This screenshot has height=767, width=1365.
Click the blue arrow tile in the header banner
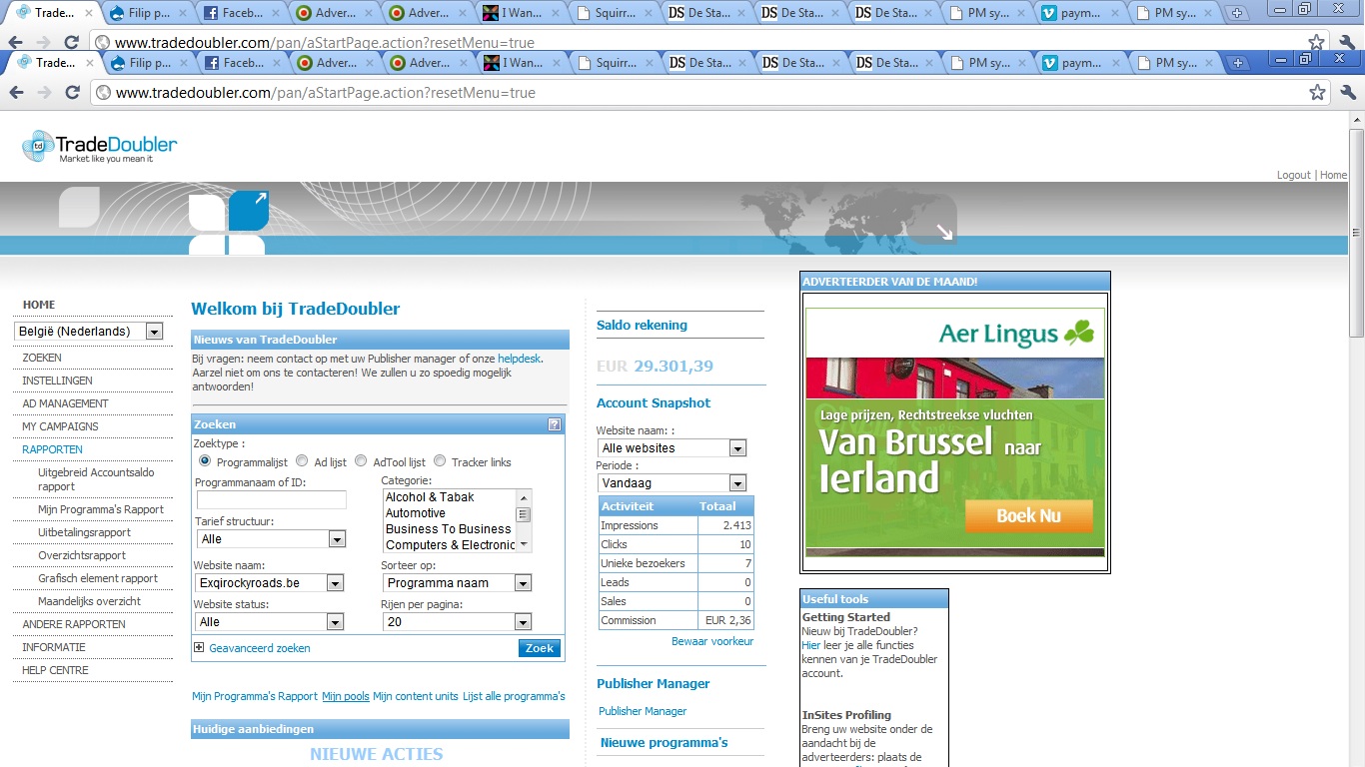[x=248, y=211]
